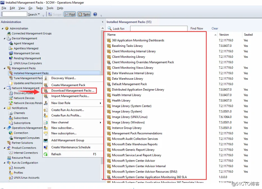Toggle the Tasks pane button

[84, 14]
